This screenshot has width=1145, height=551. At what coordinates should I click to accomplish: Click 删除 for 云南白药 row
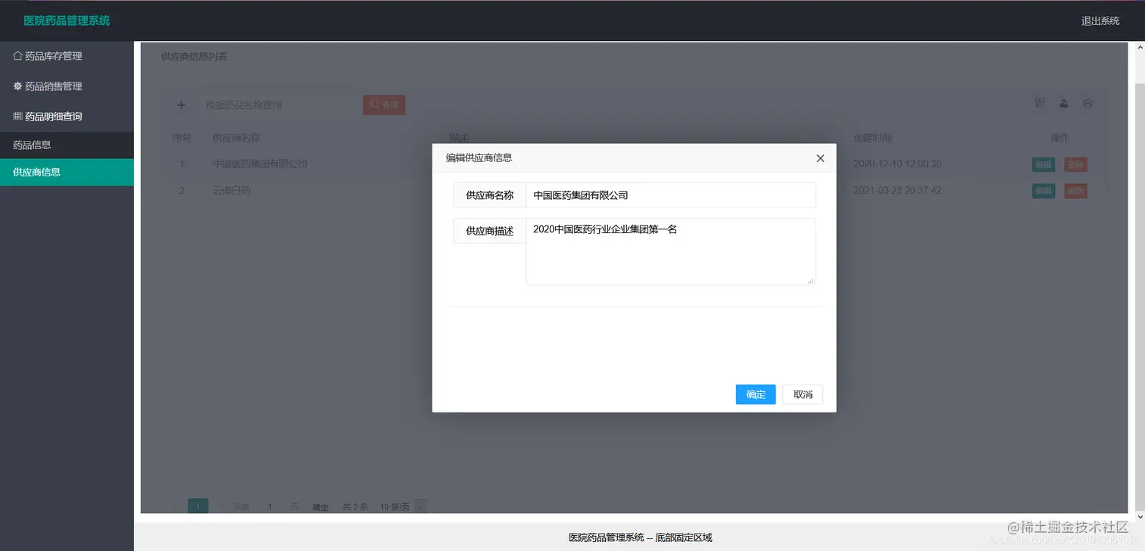pos(1076,191)
